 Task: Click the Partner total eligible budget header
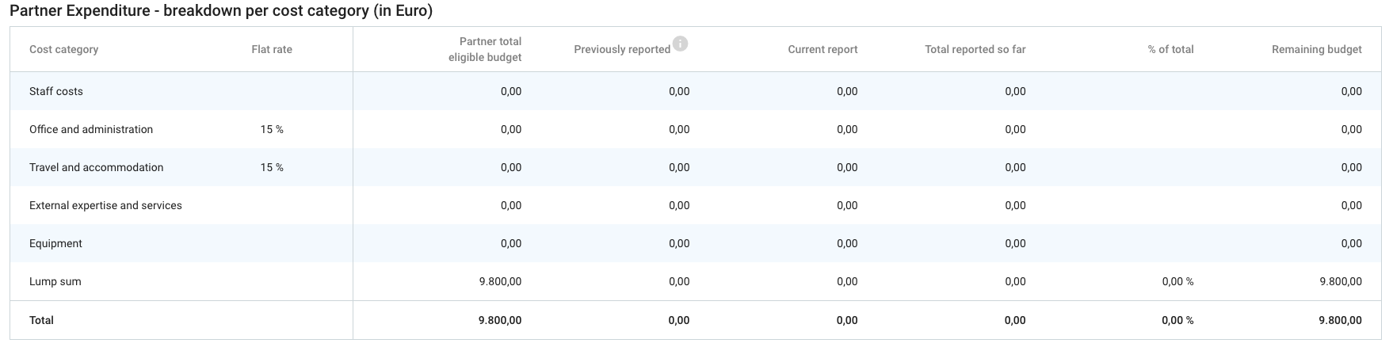[485, 49]
